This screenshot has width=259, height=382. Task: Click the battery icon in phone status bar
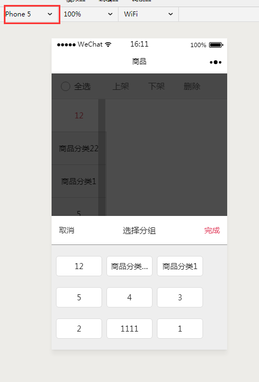(x=216, y=45)
